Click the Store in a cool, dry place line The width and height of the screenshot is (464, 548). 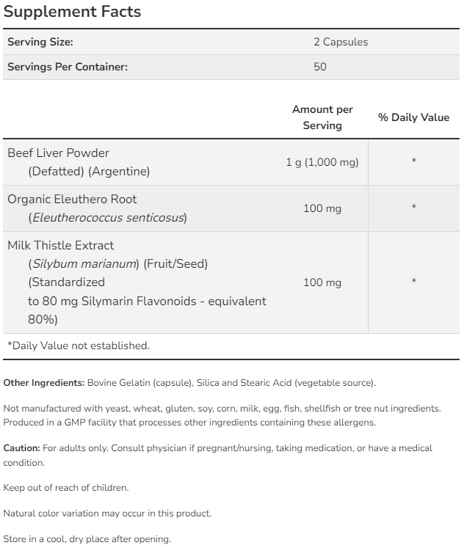point(87,539)
